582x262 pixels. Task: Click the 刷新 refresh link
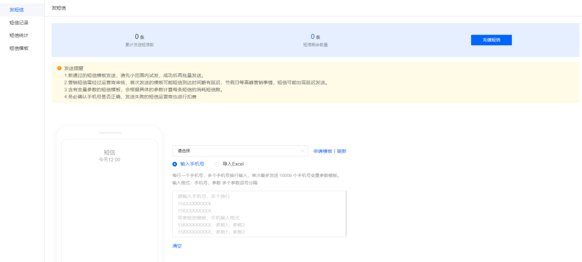[x=342, y=151]
